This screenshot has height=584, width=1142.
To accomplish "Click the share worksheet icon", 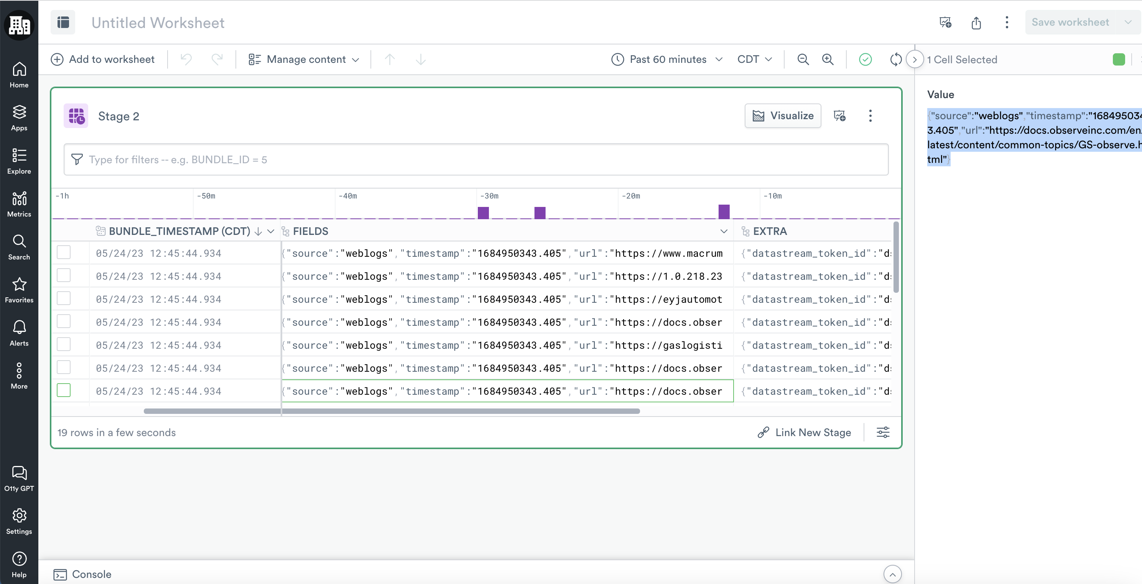I will point(976,23).
